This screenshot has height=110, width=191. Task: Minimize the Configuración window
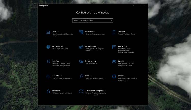pos(134,6)
